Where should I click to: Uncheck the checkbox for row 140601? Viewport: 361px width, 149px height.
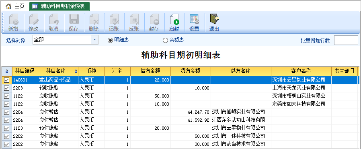coord(7,80)
